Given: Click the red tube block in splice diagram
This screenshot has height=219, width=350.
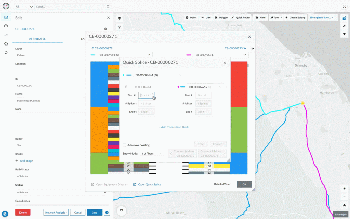Looking at the screenshot, I should (x=239, y=84).
